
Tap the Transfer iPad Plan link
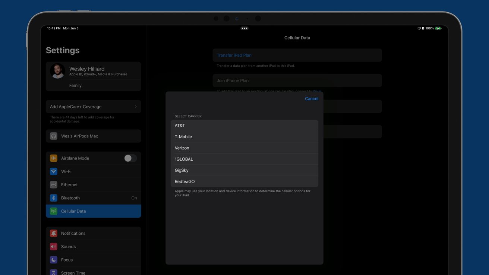(x=234, y=55)
